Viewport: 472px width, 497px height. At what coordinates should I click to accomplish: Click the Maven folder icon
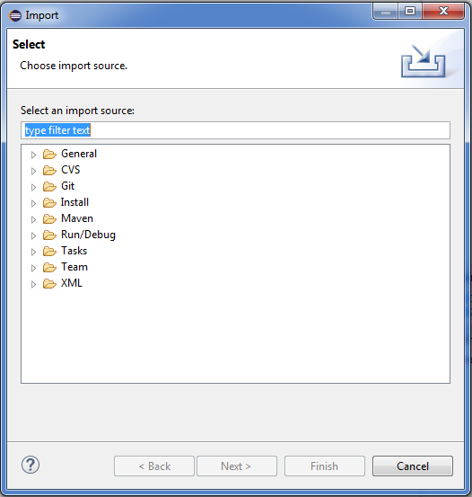pyautogui.click(x=49, y=218)
